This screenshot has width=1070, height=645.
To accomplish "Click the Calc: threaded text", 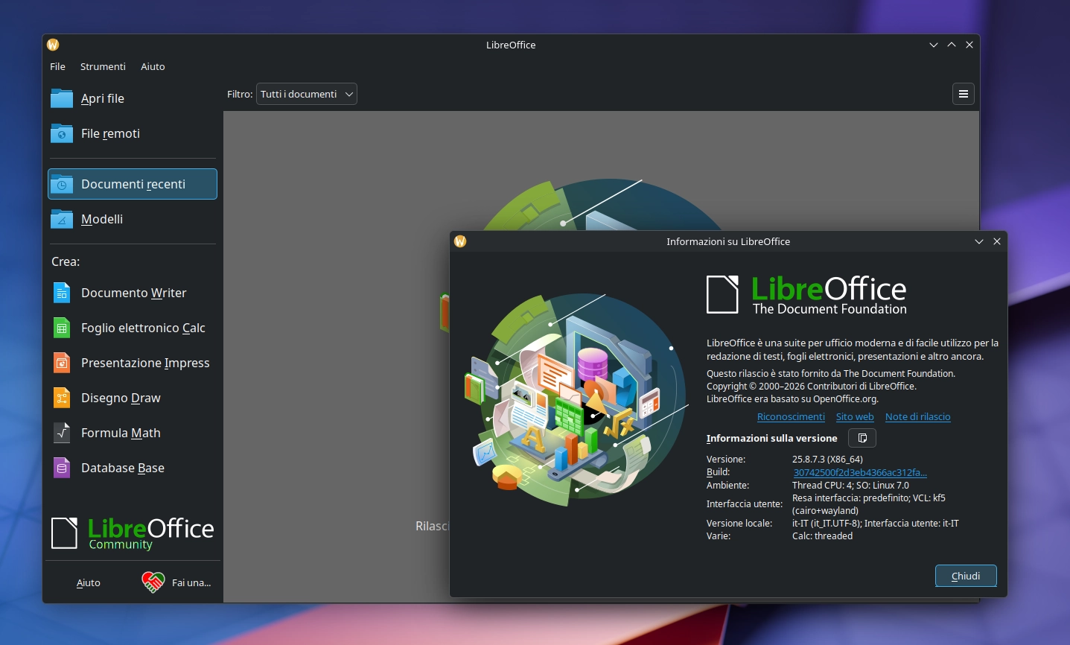I will pyautogui.click(x=822, y=536).
